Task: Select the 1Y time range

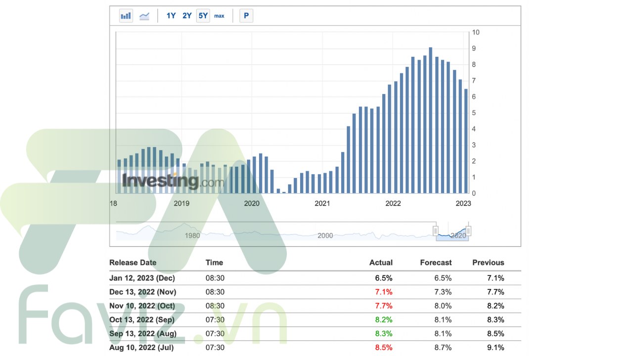Action: click(171, 16)
